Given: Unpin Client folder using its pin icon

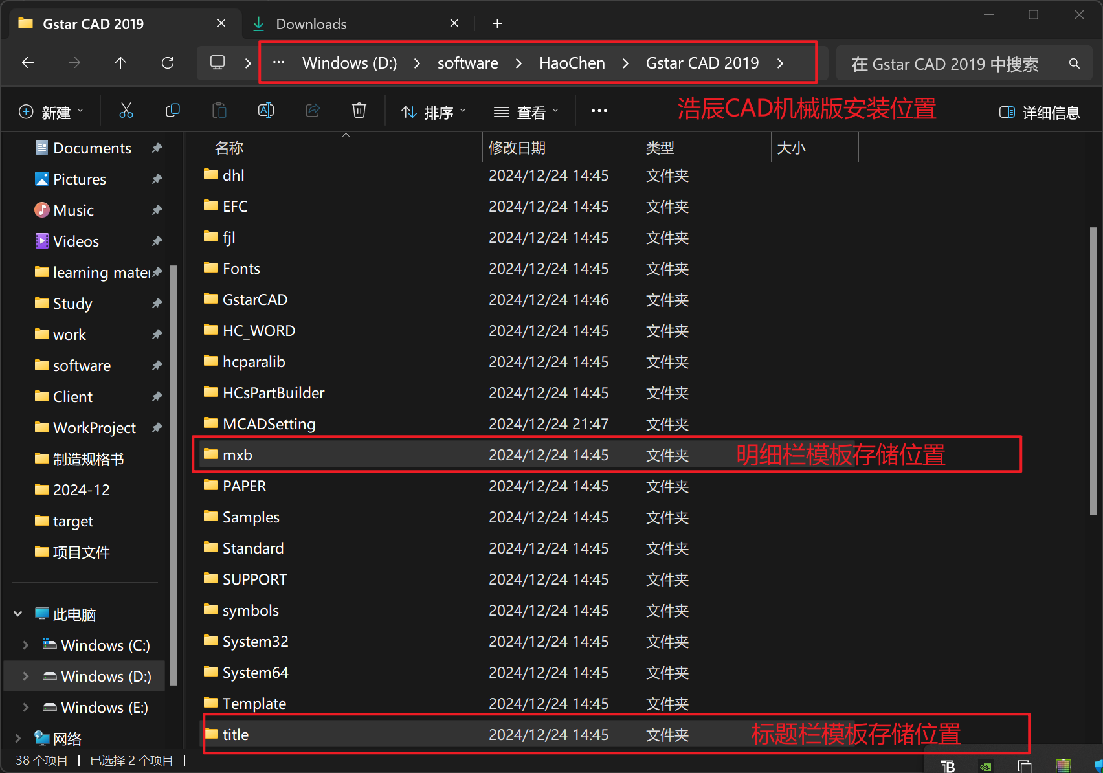Looking at the screenshot, I should [x=157, y=397].
